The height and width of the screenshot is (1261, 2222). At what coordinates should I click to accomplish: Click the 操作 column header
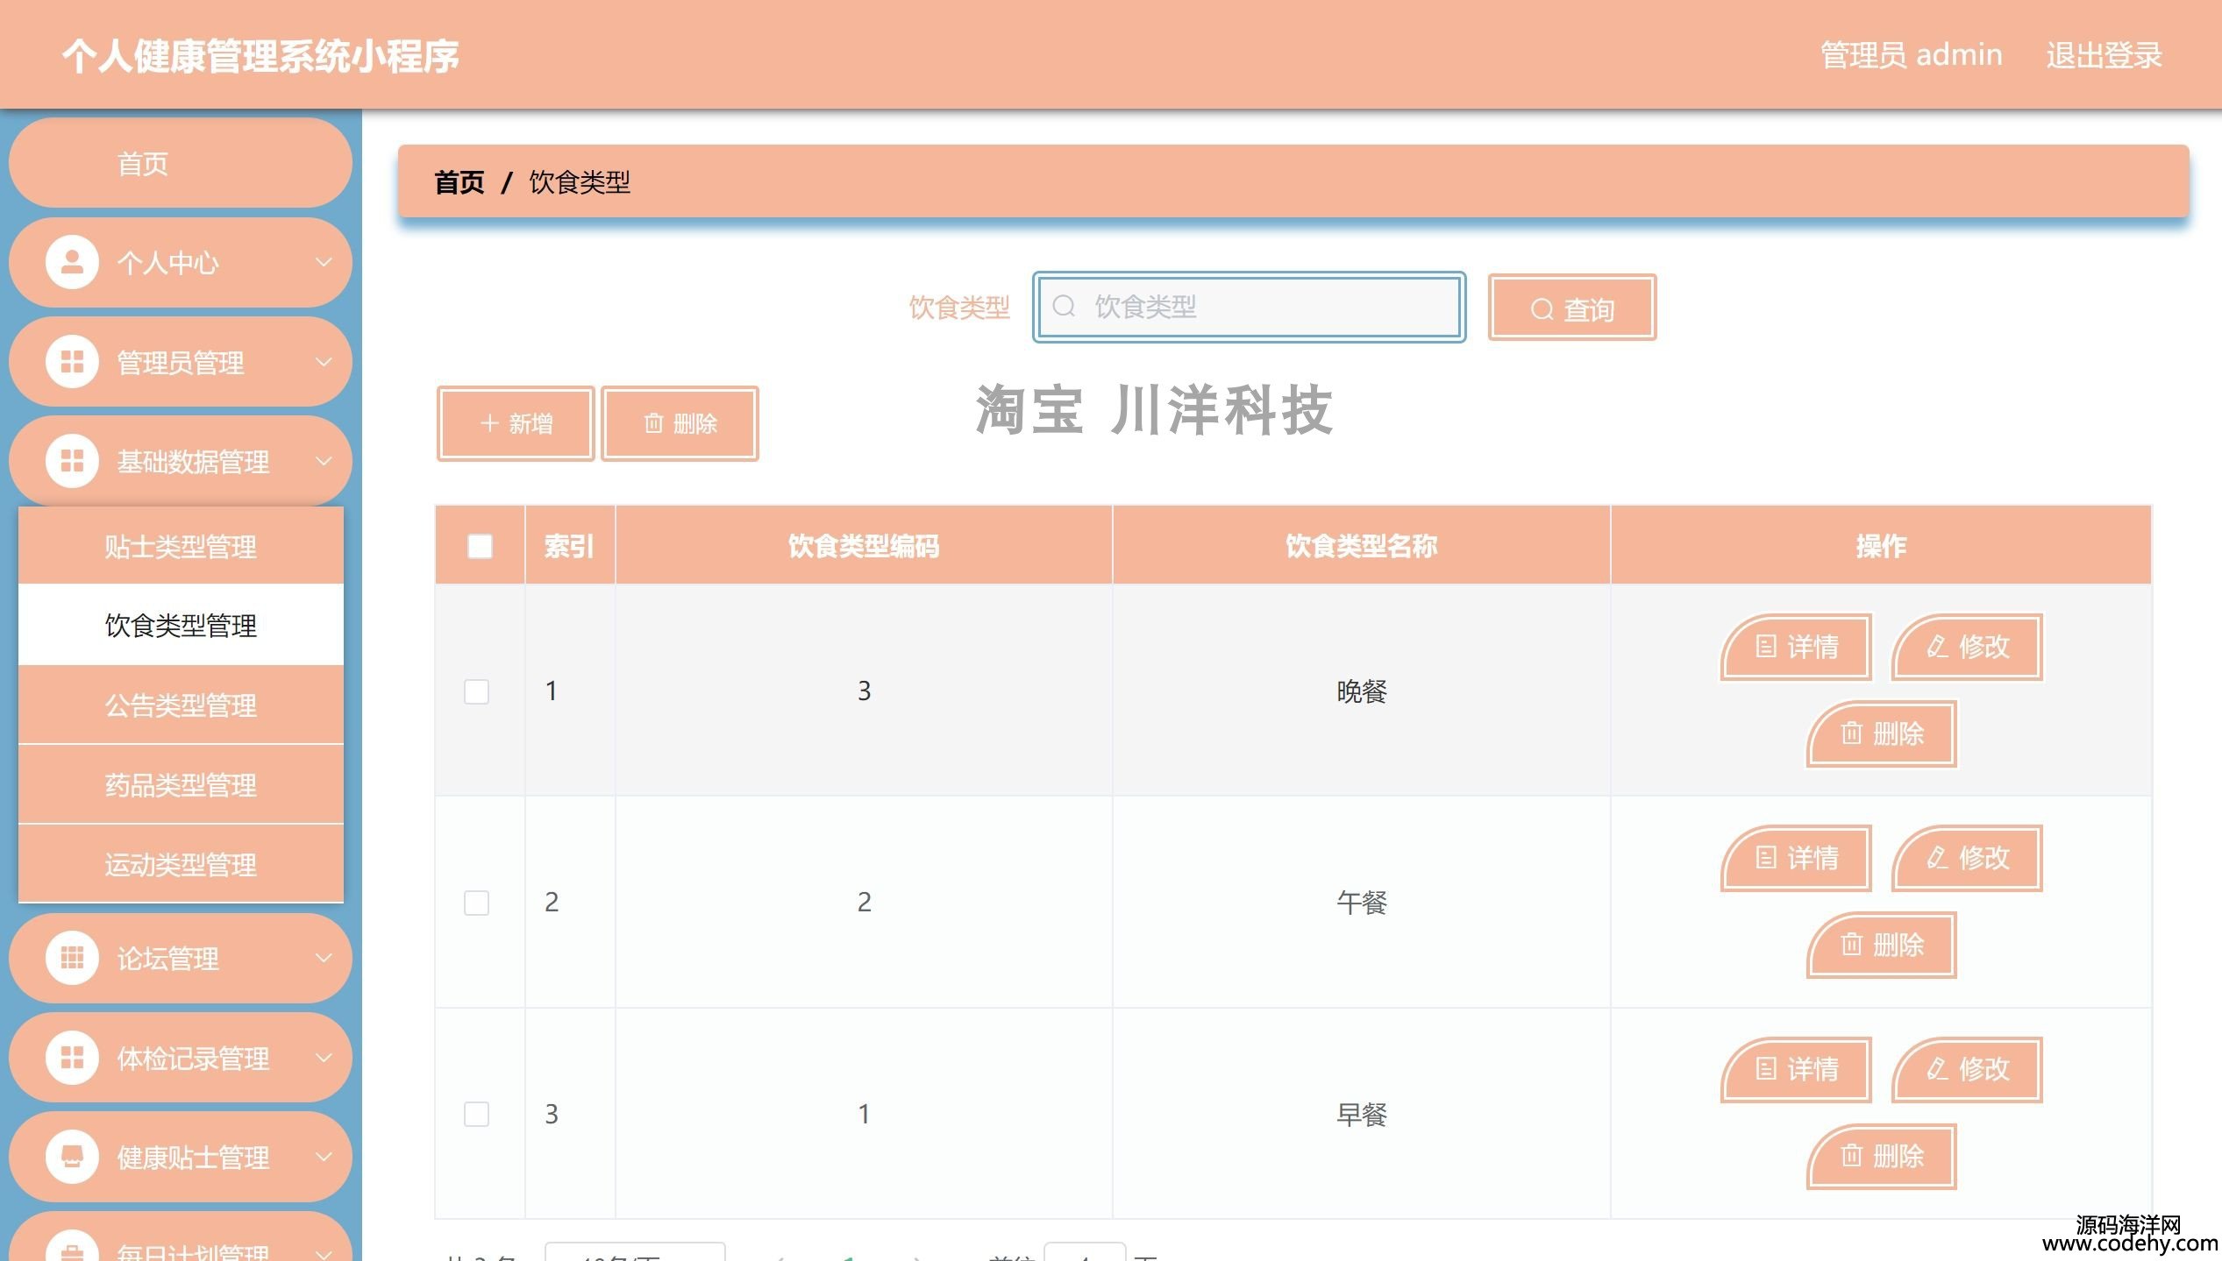point(1881,546)
